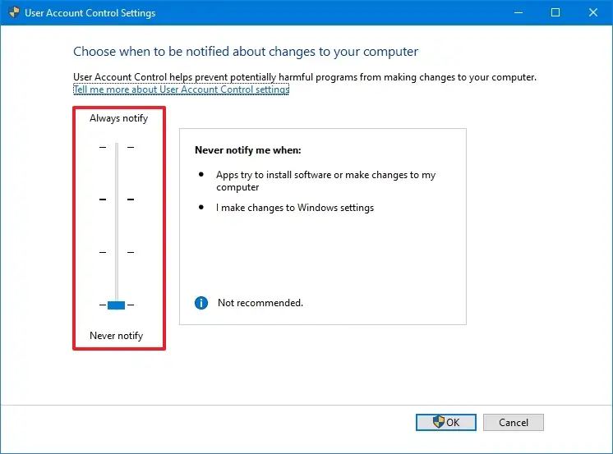The image size is (613, 454).
Task: Click the UAC shield icon in the title bar
Action: 14,12
